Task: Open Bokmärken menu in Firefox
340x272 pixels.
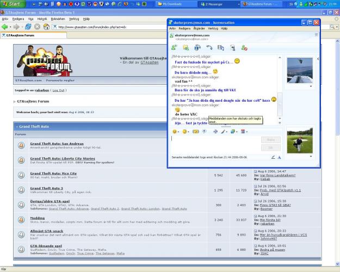Action: (58, 18)
